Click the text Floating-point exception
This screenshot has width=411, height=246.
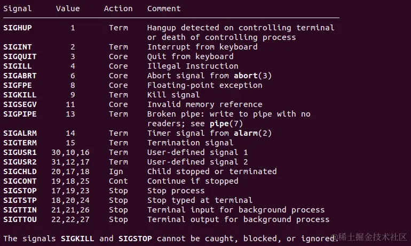(205, 85)
